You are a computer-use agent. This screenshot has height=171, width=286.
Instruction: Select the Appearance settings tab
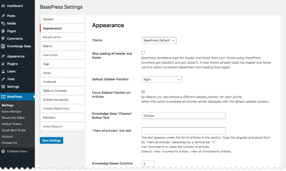[x=62, y=29]
